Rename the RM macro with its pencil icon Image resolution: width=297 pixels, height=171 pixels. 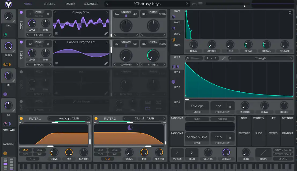coord(14,81)
